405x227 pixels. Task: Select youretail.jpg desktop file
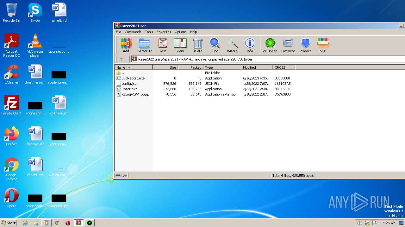point(59,200)
